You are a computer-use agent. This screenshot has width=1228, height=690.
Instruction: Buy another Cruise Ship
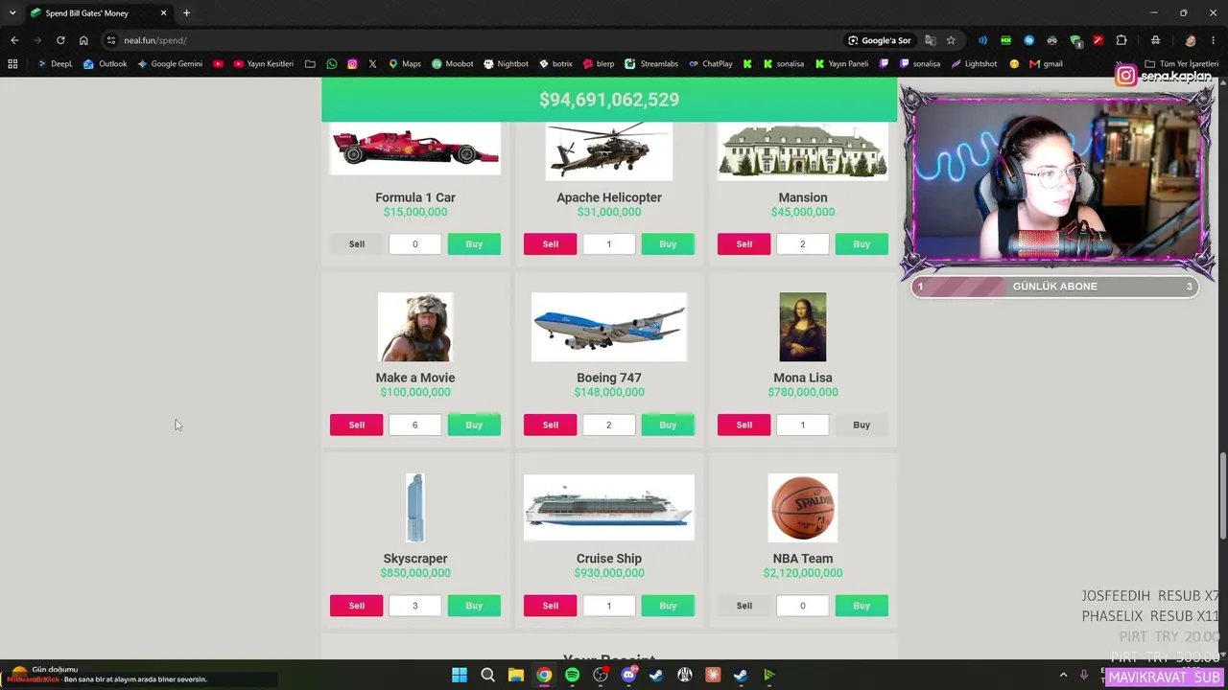coord(668,606)
